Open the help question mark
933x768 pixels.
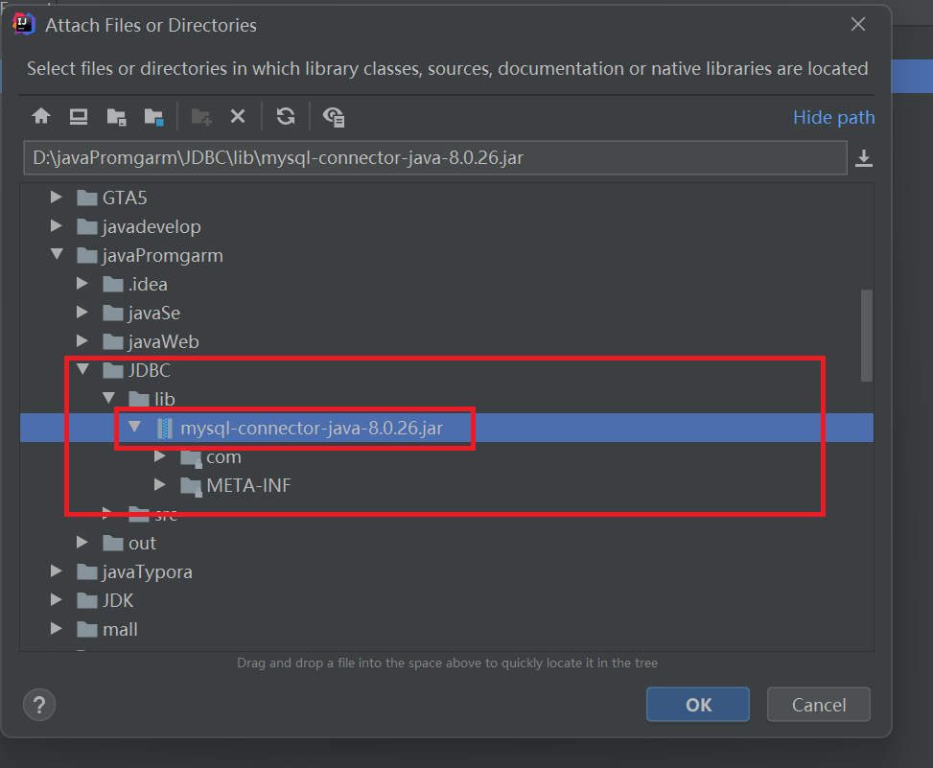(x=39, y=705)
